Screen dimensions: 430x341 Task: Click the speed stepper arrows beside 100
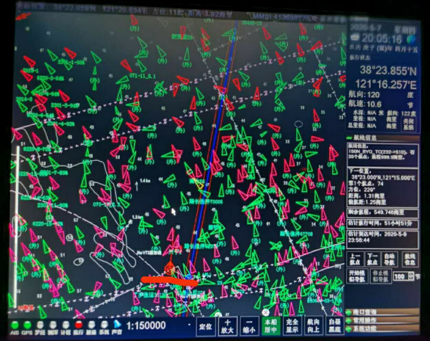[411, 276]
